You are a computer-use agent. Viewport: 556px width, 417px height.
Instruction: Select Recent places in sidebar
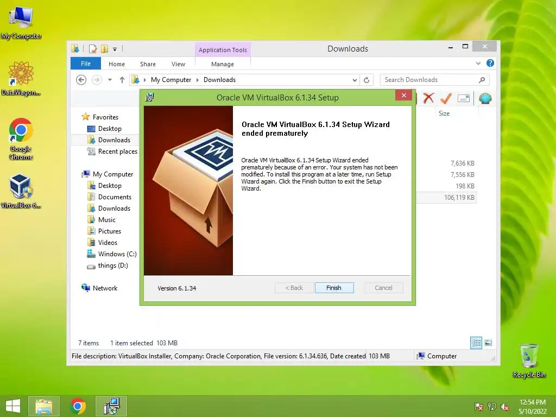click(x=117, y=151)
